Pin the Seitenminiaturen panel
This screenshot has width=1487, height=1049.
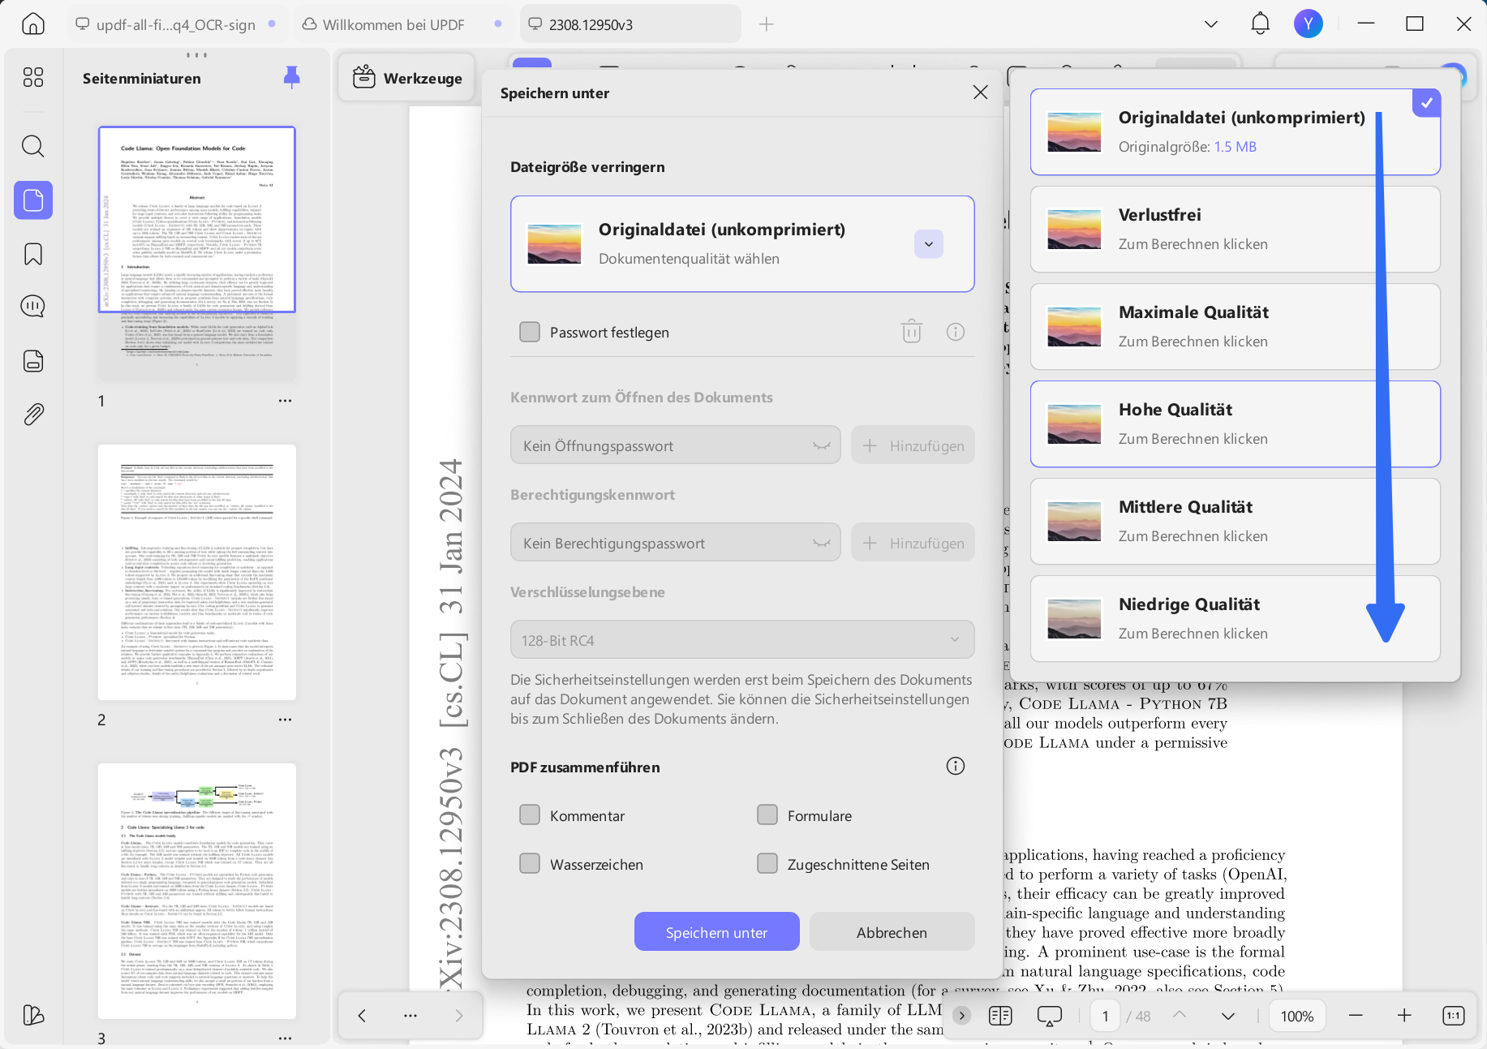coord(292,78)
